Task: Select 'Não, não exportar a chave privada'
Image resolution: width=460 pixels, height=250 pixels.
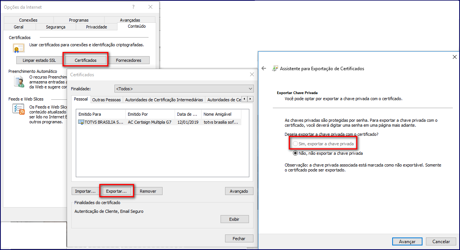Action: pyautogui.click(x=328, y=154)
